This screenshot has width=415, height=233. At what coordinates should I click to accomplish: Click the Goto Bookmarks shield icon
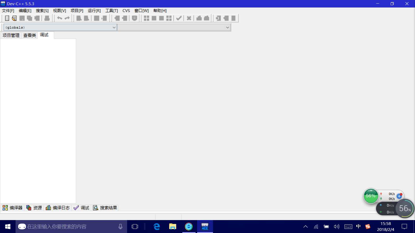click(135, 18)
